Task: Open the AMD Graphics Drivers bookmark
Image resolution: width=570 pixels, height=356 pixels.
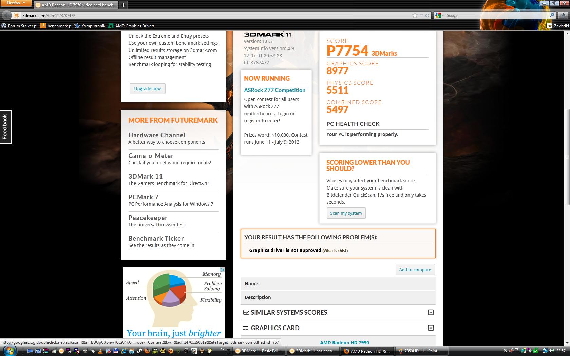Action: tap(131, 26)
